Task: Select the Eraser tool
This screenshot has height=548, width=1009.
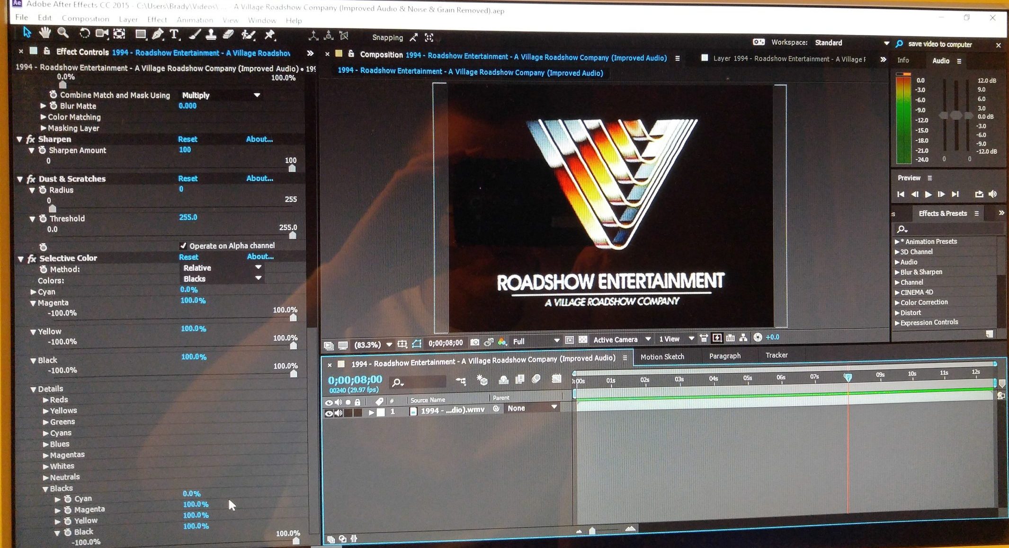Action: click(228, 35)
